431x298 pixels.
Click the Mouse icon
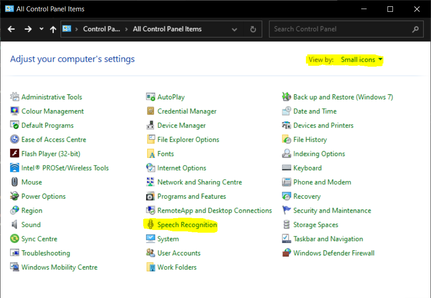[x=15, y=182]
